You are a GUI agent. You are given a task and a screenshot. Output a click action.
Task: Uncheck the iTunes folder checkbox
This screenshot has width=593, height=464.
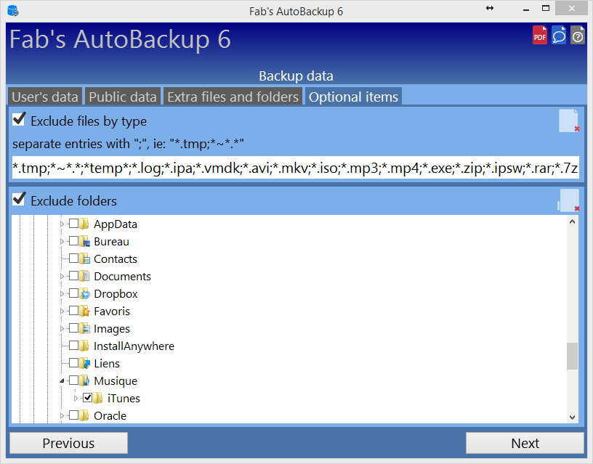[87, 397]
